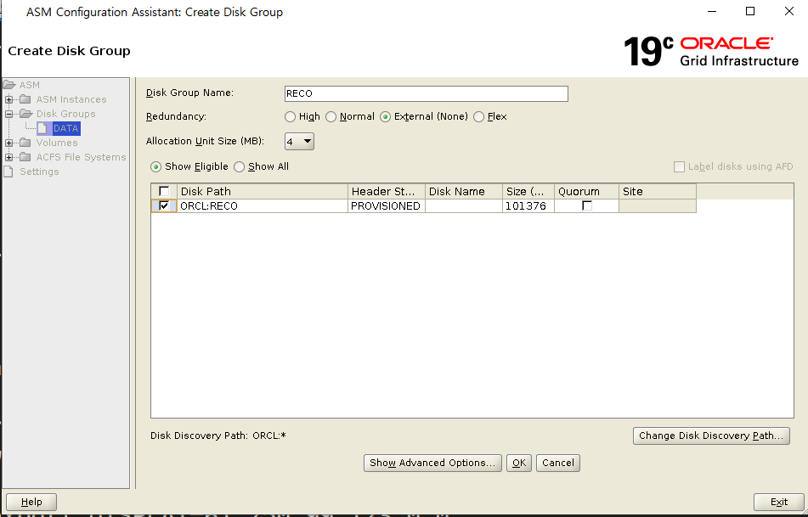
Task: Click the Site column header
Action: pyautogui.click(x=658, y=192)
